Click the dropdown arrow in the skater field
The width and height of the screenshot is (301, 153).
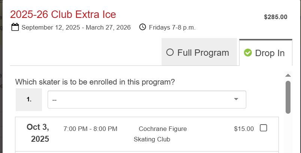click(x=236, y=99)
